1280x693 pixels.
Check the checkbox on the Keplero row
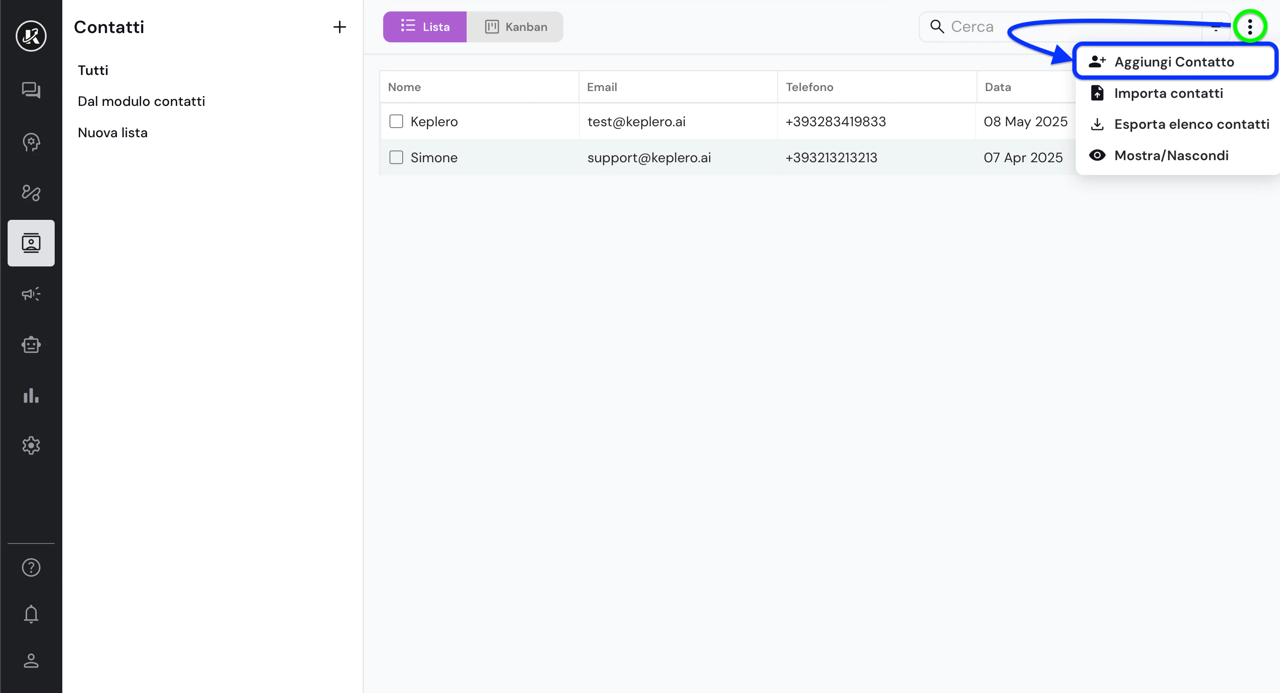click(396, 121)
